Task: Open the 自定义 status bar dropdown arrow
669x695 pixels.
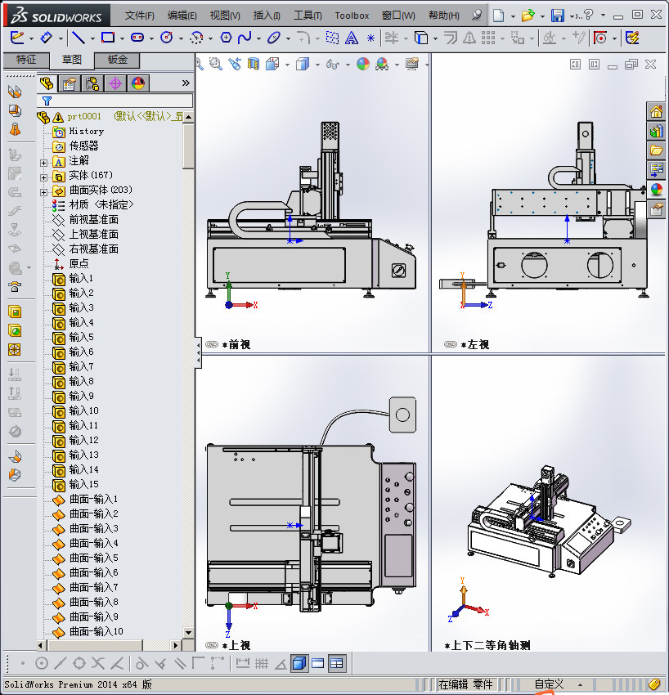Action: tap(580, 685)
